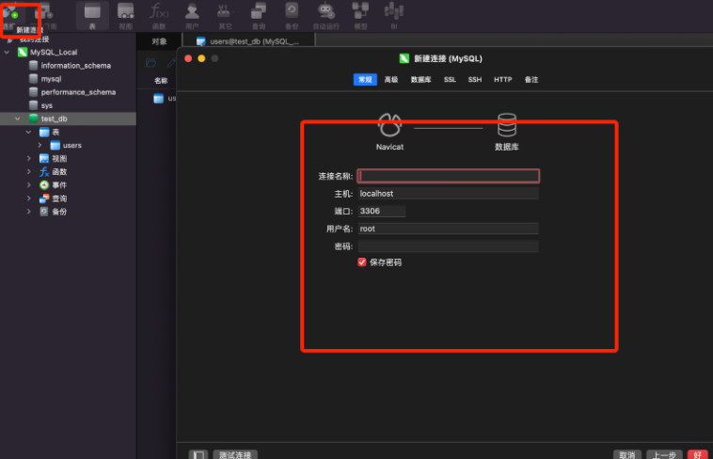Viewport: 713px width, 459px height.
Task: Open the users@test_db tab
Action: pyautogui.click(x=248, y=41)
